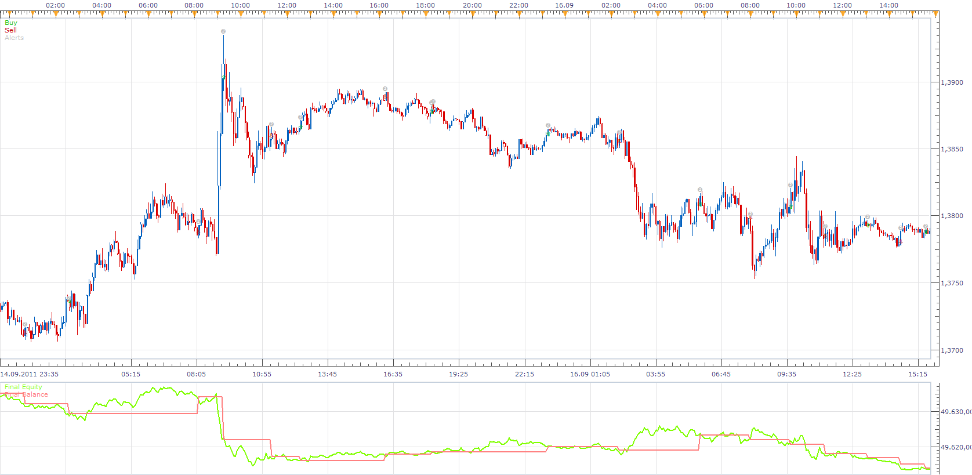972x475 pixels.
Task: Select the last alert marker at chart's right end
Action: [926, 226]
